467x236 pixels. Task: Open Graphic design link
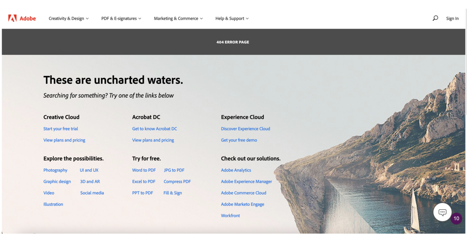57,181
